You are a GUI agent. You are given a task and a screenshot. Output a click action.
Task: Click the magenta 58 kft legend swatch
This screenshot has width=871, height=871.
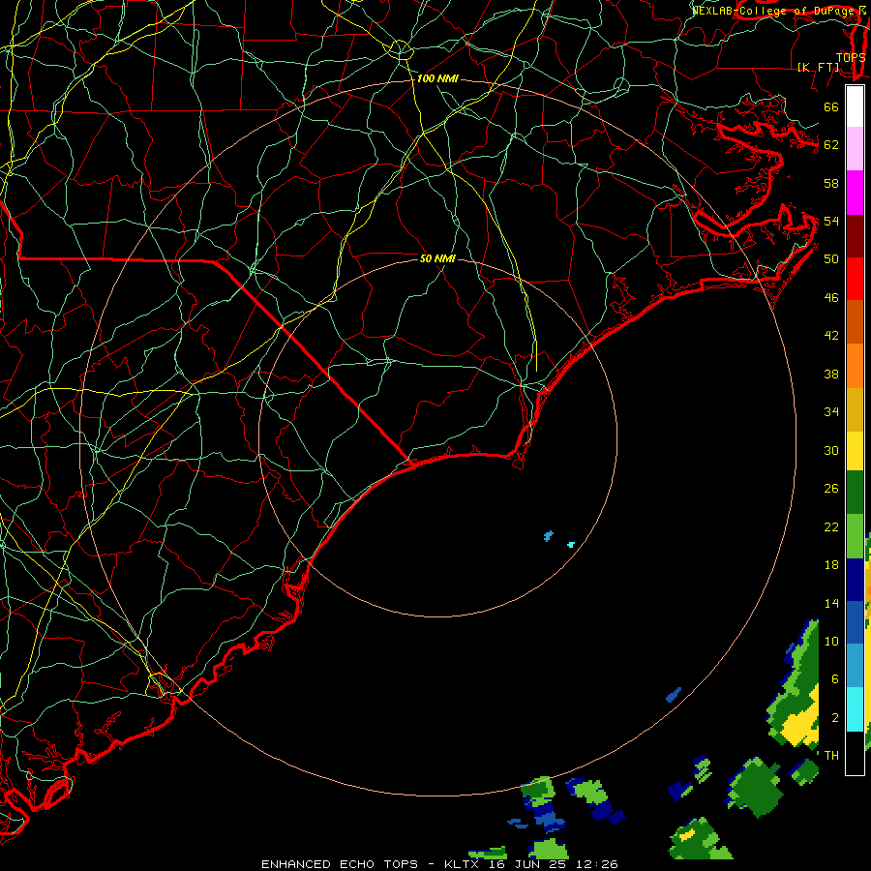855,193
